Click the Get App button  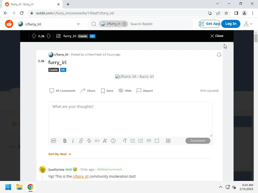click(x=209, y=24)
